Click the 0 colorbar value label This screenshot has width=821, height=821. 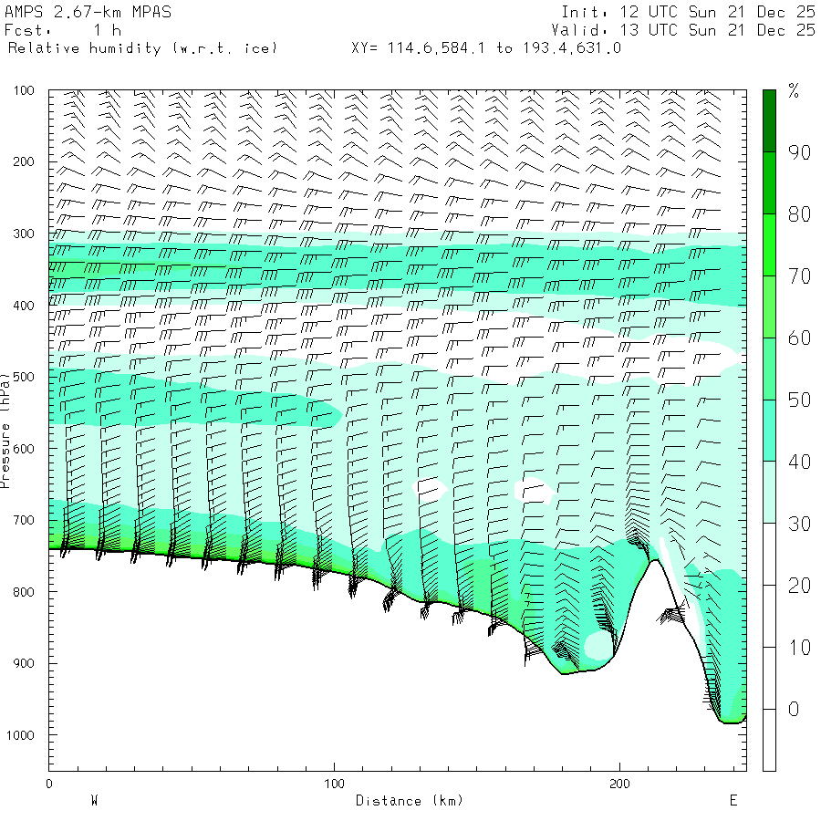794,710
